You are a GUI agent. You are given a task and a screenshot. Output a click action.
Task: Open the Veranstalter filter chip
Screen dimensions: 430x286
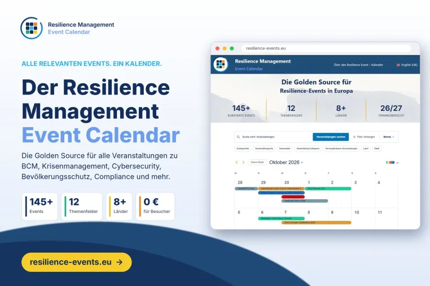(x=284, y=149)
